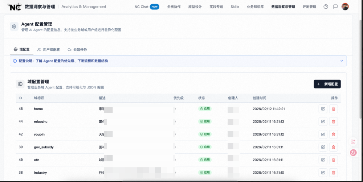Screen dimensions: 363x182
Task: Switch to the 用户组配置 tab
Action: pyautogui.click(x=48, y=50)
